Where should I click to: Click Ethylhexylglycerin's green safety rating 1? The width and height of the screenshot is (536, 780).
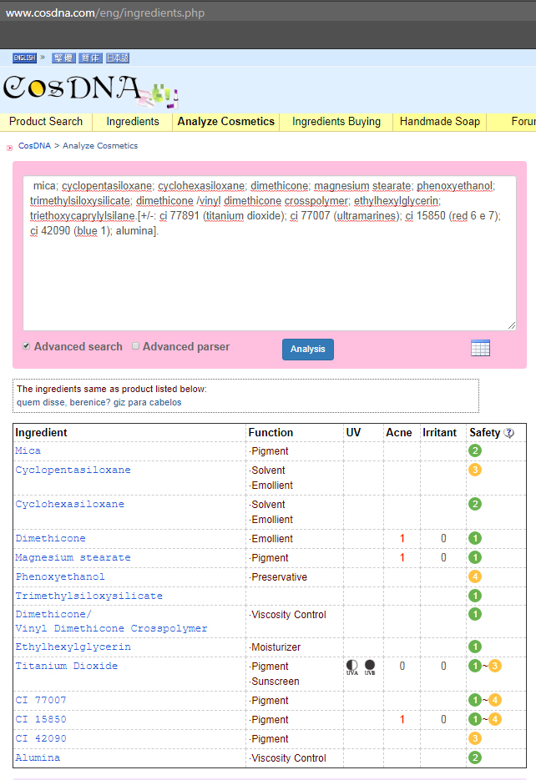point(475,647)
